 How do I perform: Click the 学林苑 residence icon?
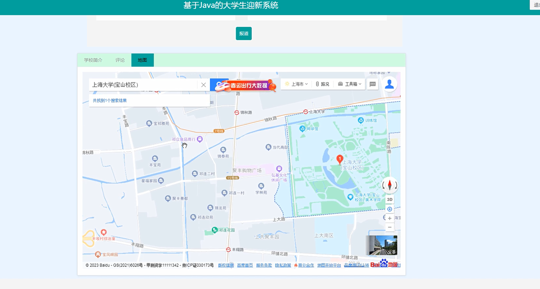261,186
